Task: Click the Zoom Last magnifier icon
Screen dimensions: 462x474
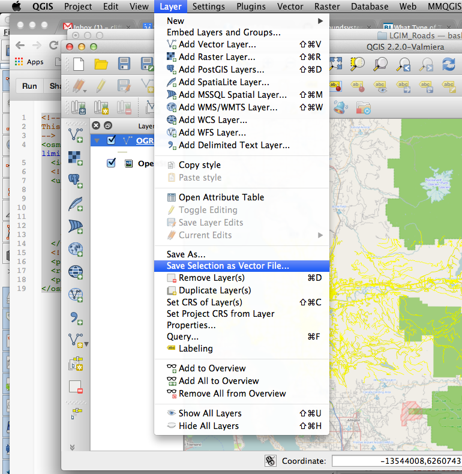Action: 403,64
